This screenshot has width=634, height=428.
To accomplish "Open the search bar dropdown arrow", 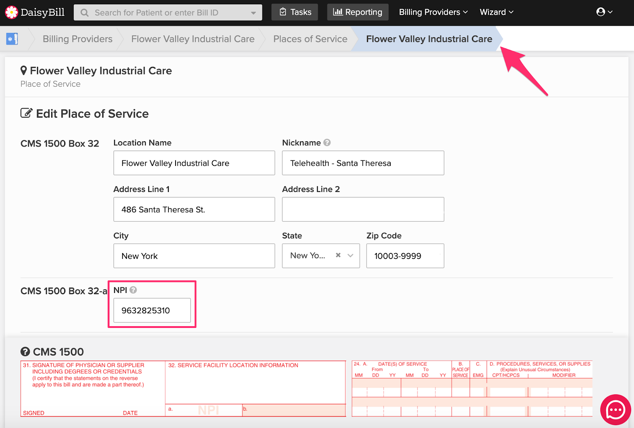I will tap(253, 13).
